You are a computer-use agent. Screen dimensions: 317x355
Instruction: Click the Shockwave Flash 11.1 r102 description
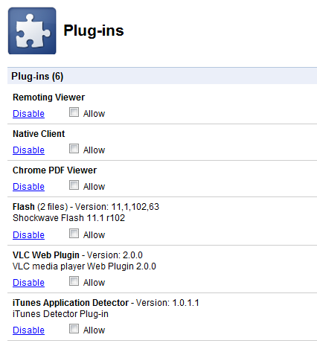tap(68, 218)
